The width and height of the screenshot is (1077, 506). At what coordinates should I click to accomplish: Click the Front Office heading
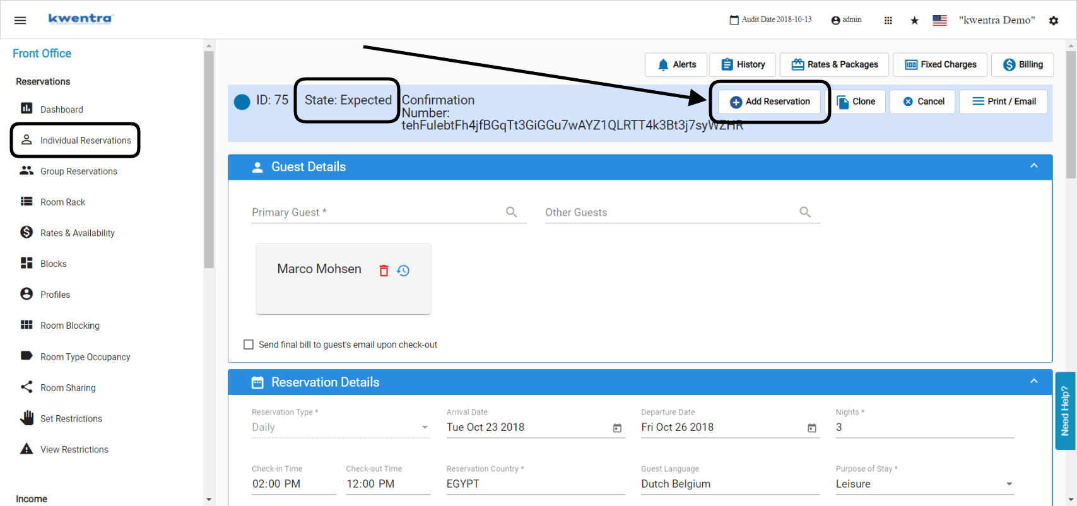pos(42,54)
